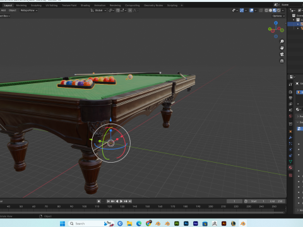Open the Render properties tab
The height and width of the screenshot is (227, 303).
tap(290, 92)
